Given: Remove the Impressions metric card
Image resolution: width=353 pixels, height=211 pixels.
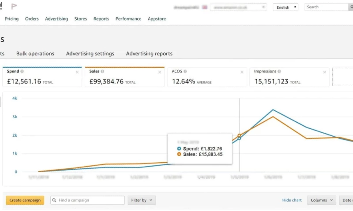Looking at the screenshot, I should [x=324, y=72].
